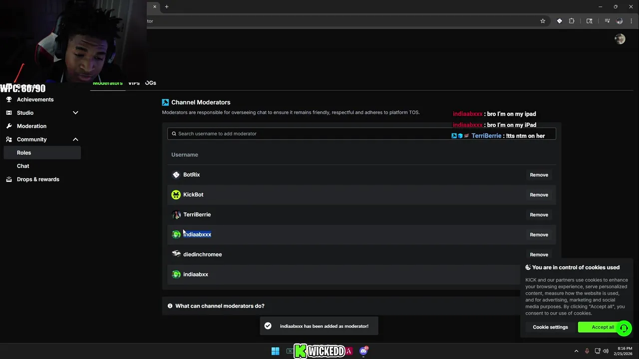Bookmark this page with the star icon
This screenshot has width=639, height=359.
543,21
